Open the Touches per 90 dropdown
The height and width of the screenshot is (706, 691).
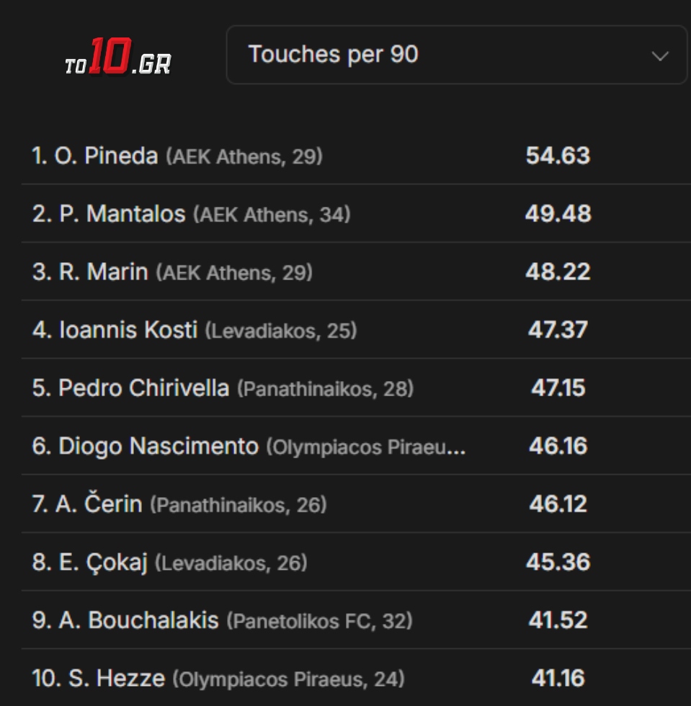[x=455, y=55]
